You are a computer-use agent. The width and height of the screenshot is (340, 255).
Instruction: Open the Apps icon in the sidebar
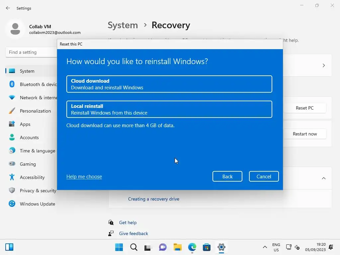coord(12,124)
